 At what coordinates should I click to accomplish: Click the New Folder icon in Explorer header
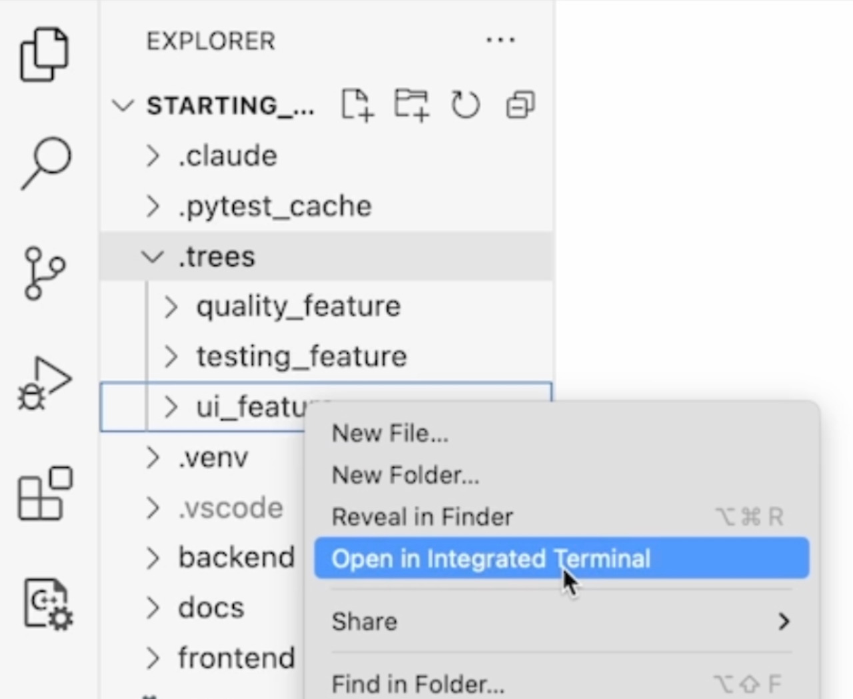411,105
